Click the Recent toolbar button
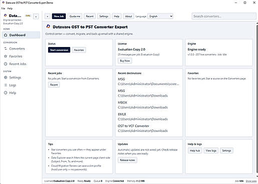Viewport: 258px width, 184px height. 90,16
